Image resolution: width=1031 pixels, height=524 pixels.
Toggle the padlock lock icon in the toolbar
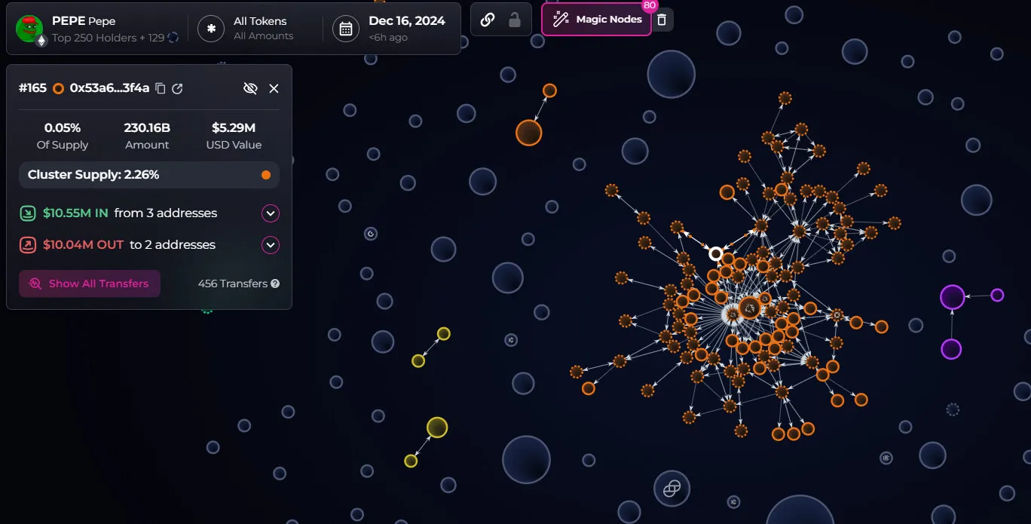pos(515,20)
